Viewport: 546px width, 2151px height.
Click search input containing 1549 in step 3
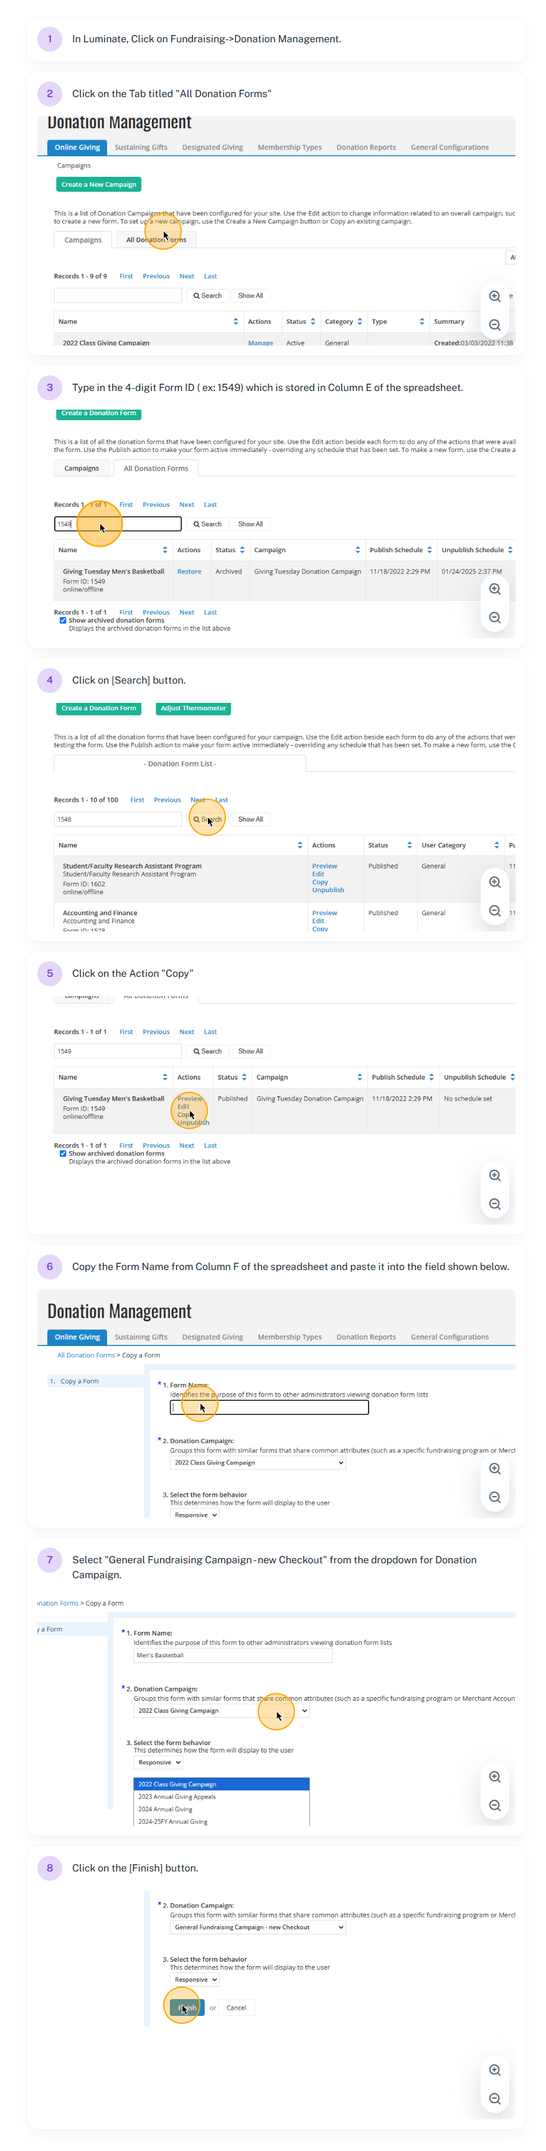[118, 524]
